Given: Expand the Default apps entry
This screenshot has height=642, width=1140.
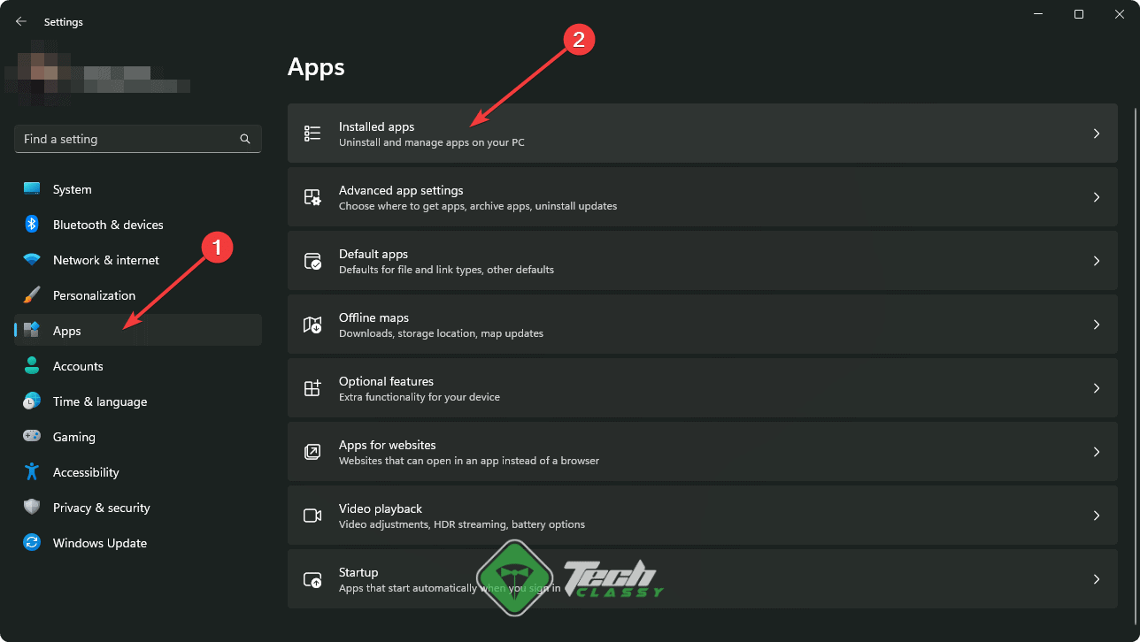Looking at the screenshot, I should 1096,260.
